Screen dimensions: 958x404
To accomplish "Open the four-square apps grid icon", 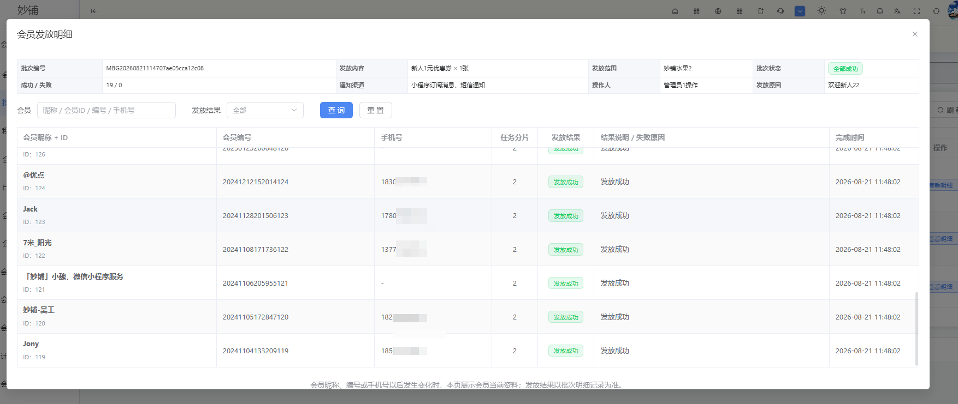I will 740,11.
